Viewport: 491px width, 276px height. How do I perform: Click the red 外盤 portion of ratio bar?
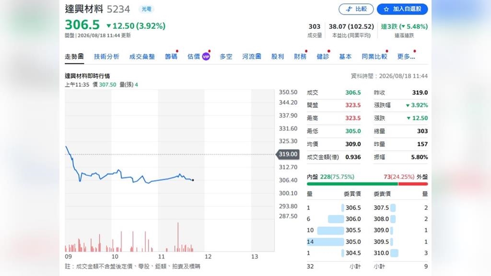413,184
